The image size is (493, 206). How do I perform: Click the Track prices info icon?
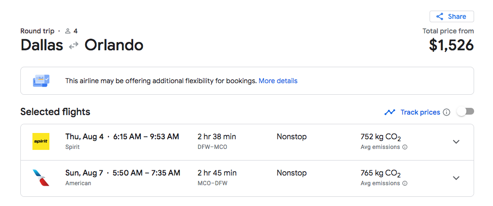coord(447,112)
